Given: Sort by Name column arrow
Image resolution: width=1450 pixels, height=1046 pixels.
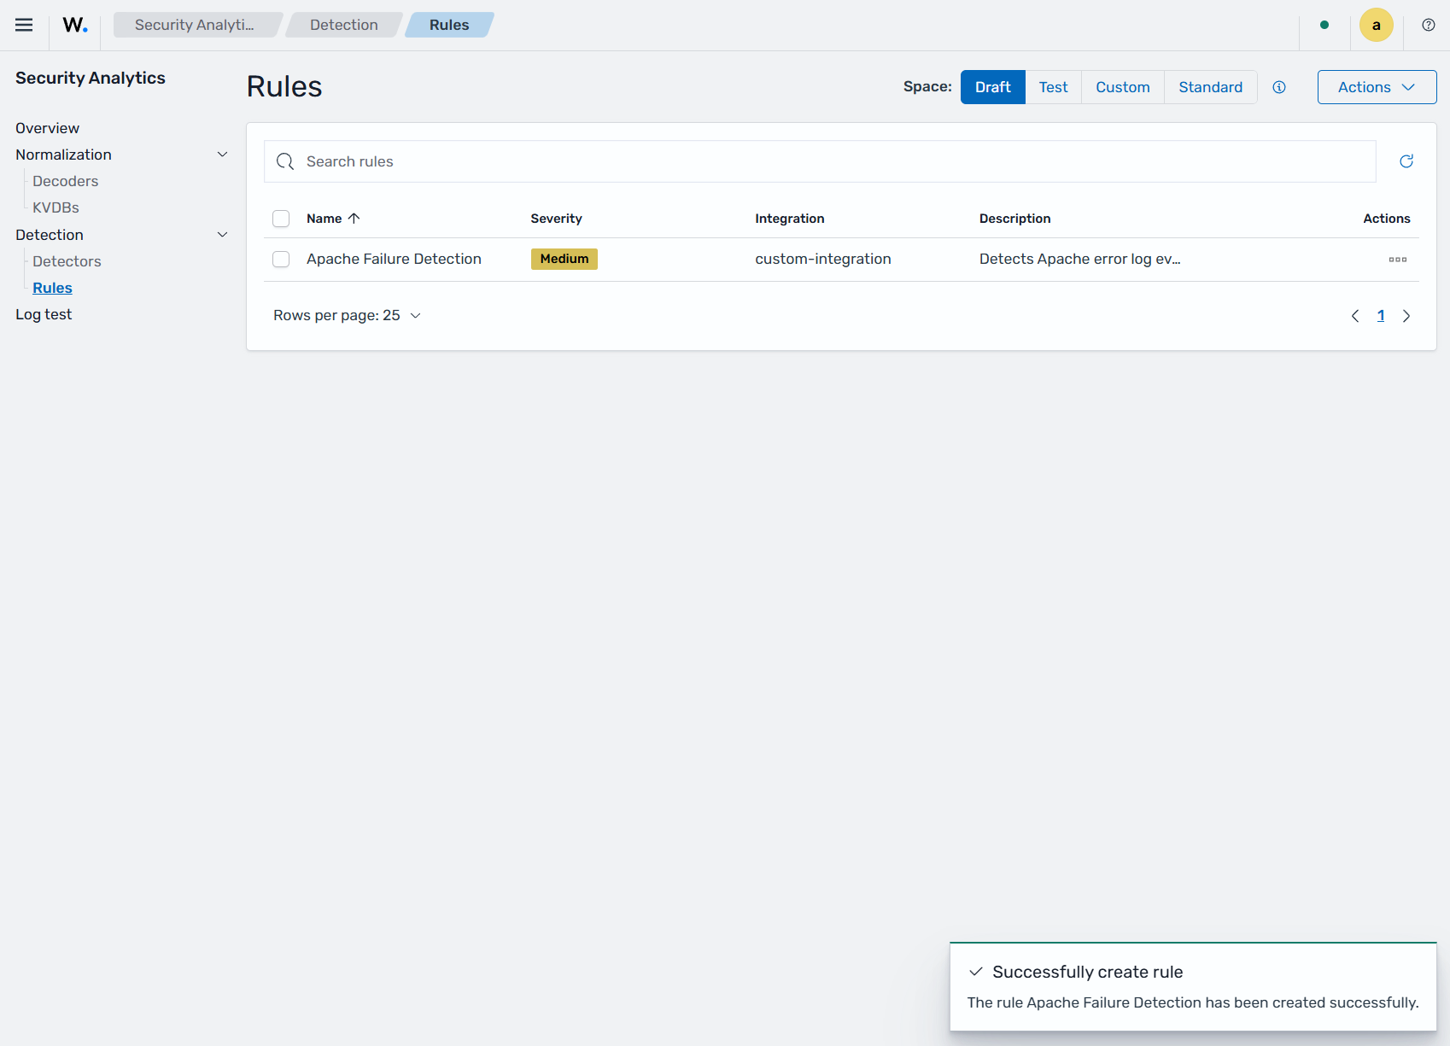Looking at the screenshot, I should click(354, 219).
